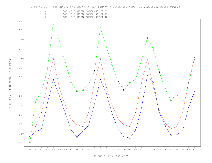This screenshot has height=163, width=212.
Task: Click x-axis tick label 60
Action: (x=147, y=150)
